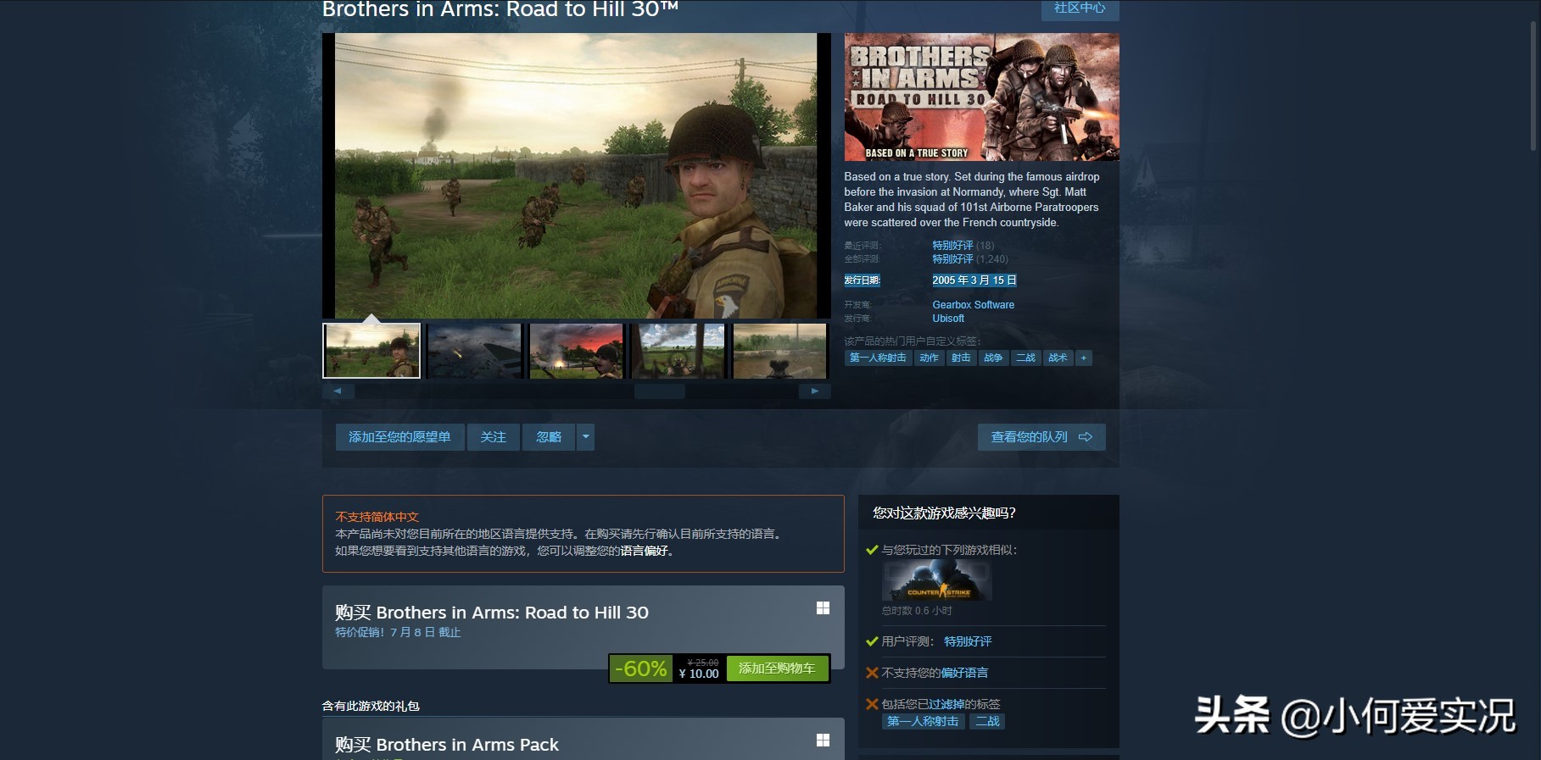Viewport: 1541px width, 760px height.
Task: Click the 战术 tag
Action: click(x=1058, y=358)
